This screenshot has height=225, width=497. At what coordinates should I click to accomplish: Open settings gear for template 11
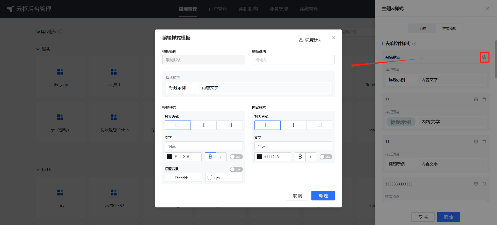[476, 142]
